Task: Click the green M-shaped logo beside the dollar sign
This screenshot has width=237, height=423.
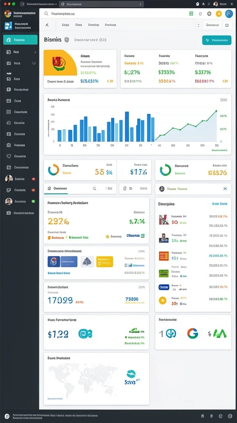Action: tap(220, 334)
